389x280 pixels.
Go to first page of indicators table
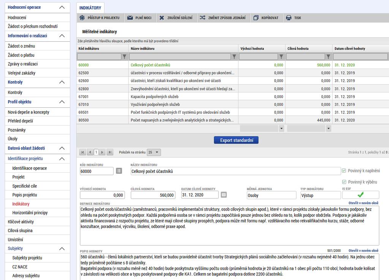point(82,152)
